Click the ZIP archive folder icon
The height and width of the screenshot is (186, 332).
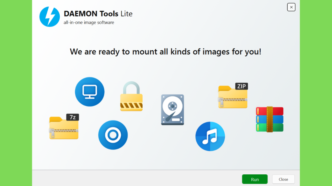tap(233, 96)
